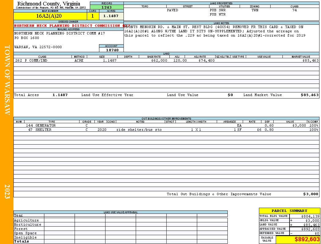Click generator depreciation 0.60
This screenshot has height=244, width=321.
pyautogui.click(x=269, y=125)
